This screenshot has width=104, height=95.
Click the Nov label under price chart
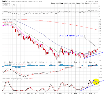[28, 62]
